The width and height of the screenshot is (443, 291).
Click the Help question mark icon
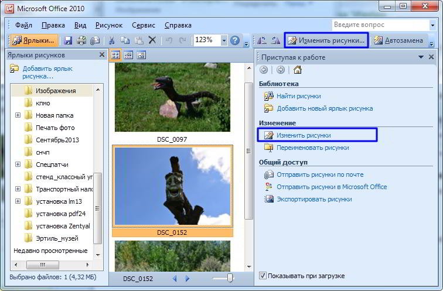coord(235,40)
